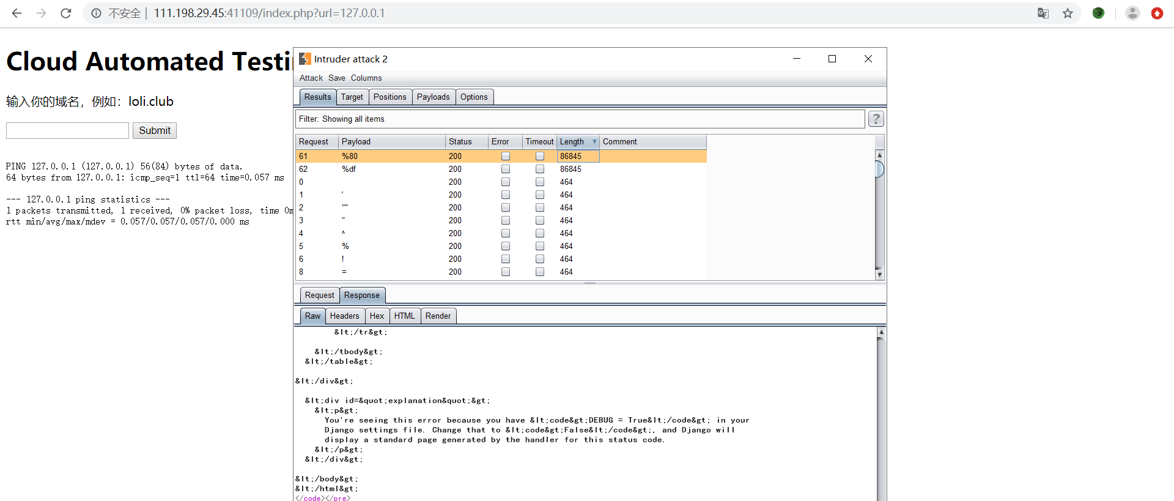Switch to the Payloads tab
The width and height of the screenshot is (1174, 501).
[433, 97]
